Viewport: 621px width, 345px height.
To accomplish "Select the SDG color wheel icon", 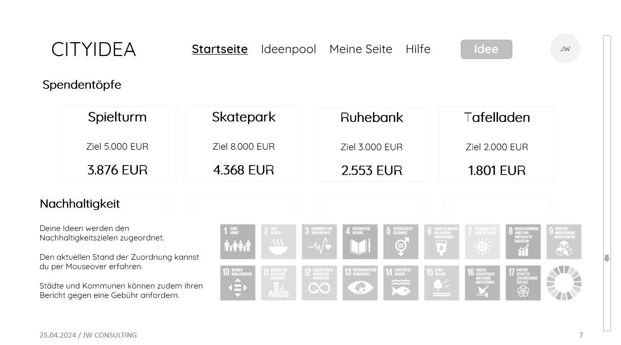I will (x=564, y=283).
